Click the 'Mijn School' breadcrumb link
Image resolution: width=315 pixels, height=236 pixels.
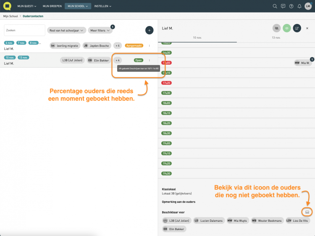(10, 16)
